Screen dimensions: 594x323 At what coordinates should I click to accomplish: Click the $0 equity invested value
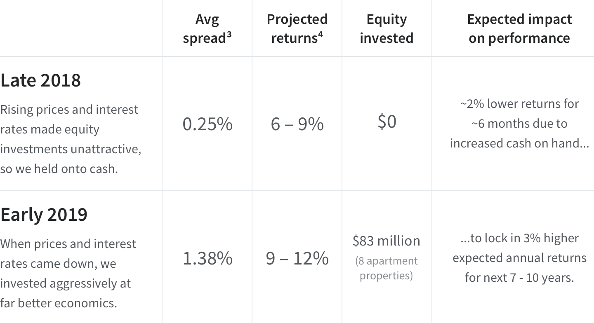point(387,122)
